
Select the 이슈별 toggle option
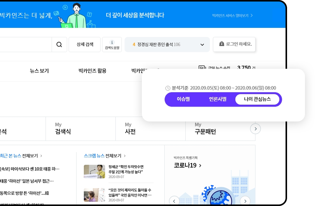pos(183,99)
